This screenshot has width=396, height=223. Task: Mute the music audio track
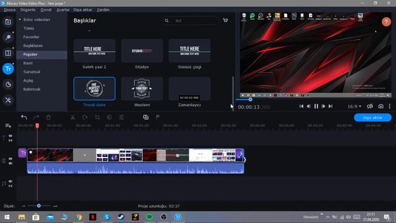[x=11, y=181]
